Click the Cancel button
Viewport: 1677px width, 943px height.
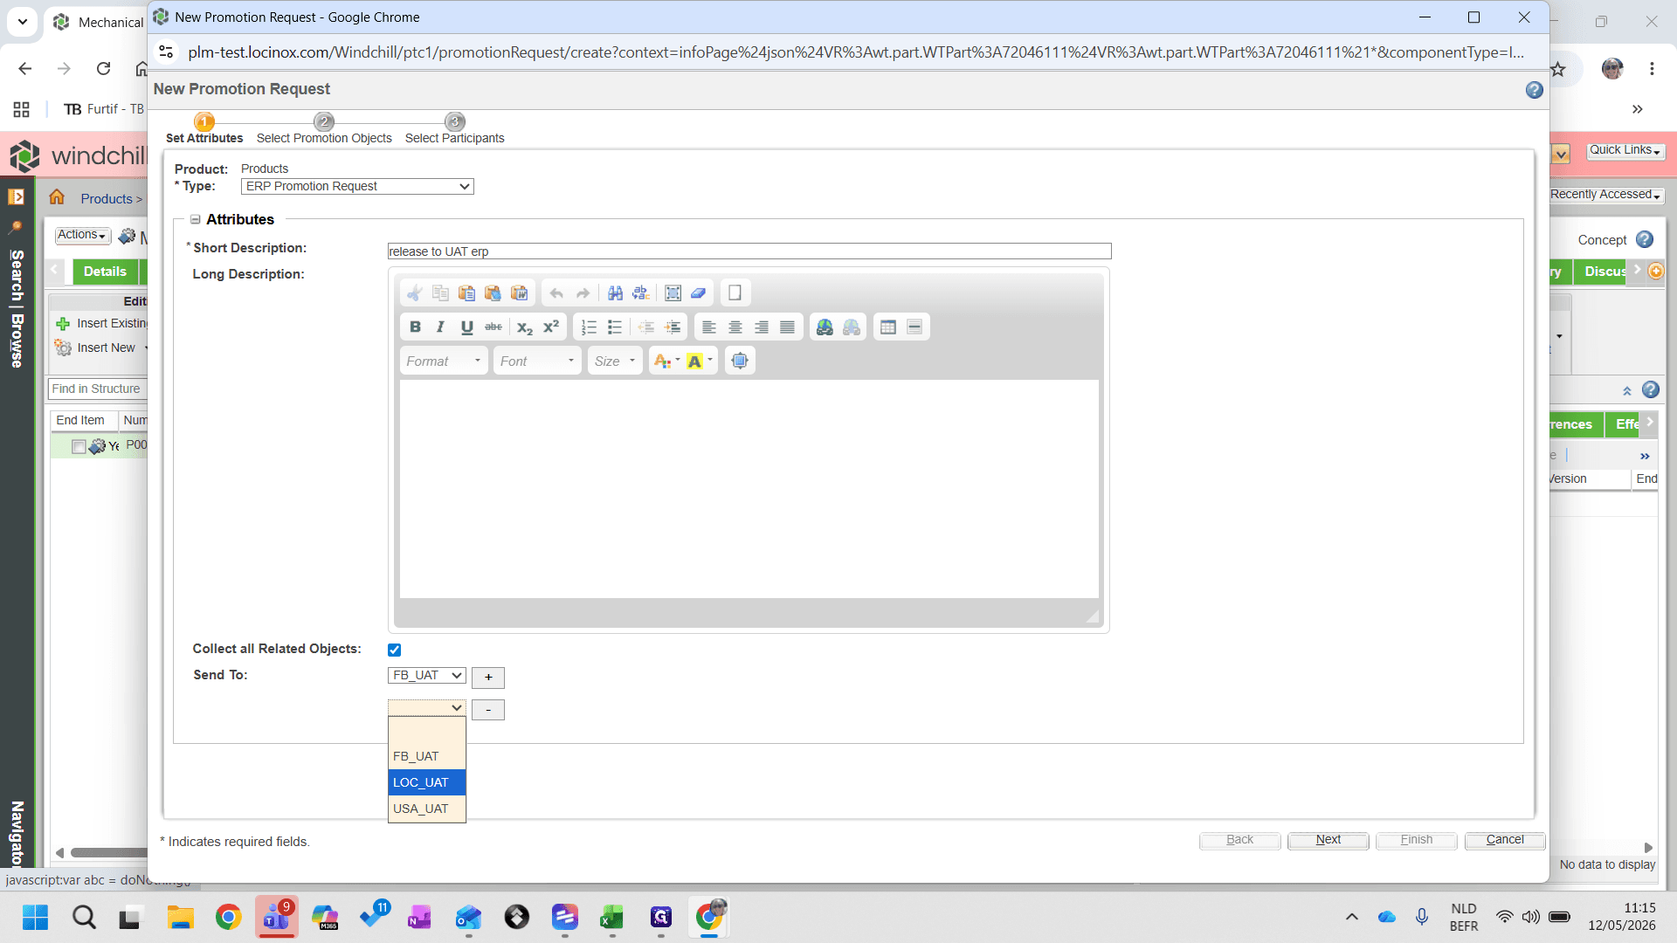(1505, 840)
